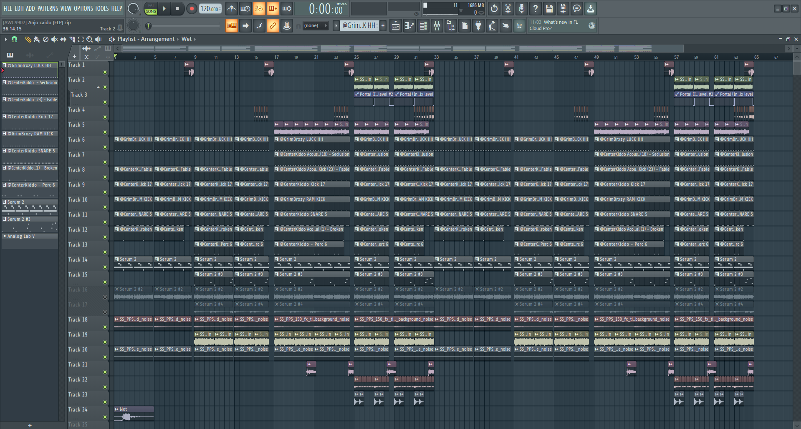Open the metronome toggle
This screenshot has height=429, width=801.
232,8
